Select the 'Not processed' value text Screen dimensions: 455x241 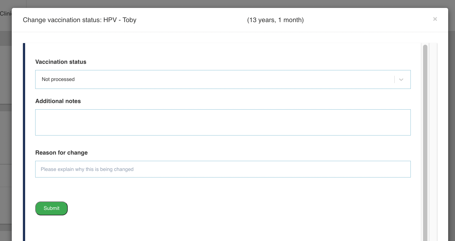(x=58, y=79)
